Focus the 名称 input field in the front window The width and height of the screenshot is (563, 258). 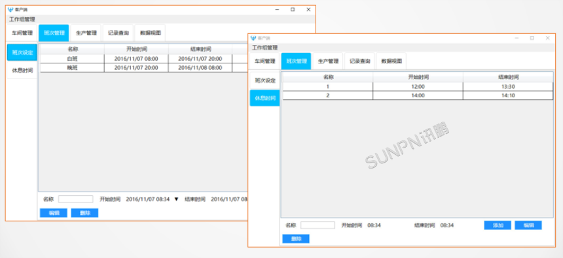pos(318,225)
